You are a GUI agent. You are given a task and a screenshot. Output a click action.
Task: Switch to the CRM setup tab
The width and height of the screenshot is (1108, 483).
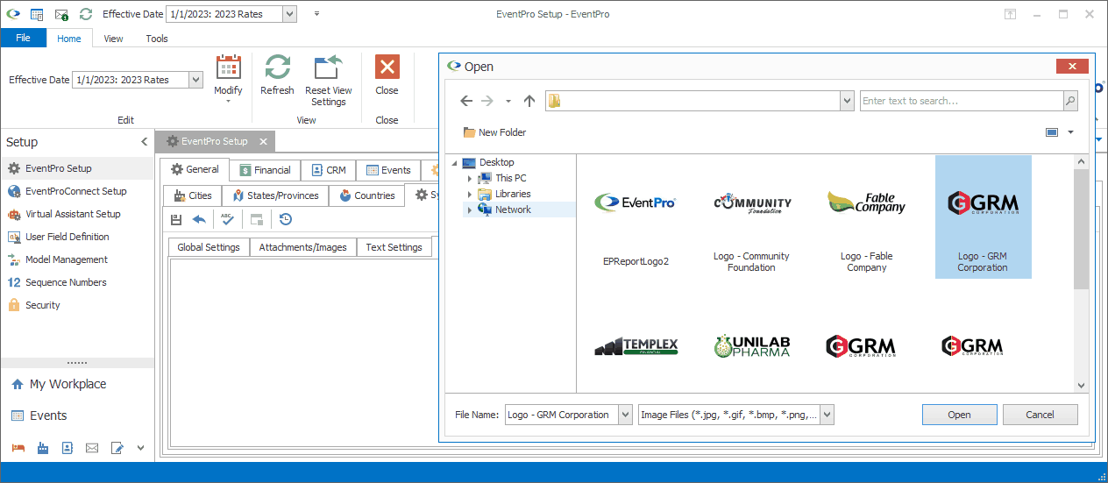pyautogui.click(x=328, y=170)
